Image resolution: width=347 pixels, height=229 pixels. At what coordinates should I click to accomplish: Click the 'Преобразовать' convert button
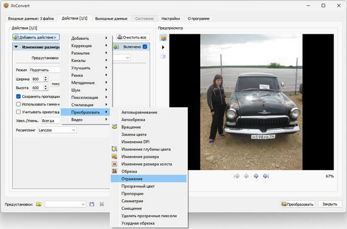point(297,204)
